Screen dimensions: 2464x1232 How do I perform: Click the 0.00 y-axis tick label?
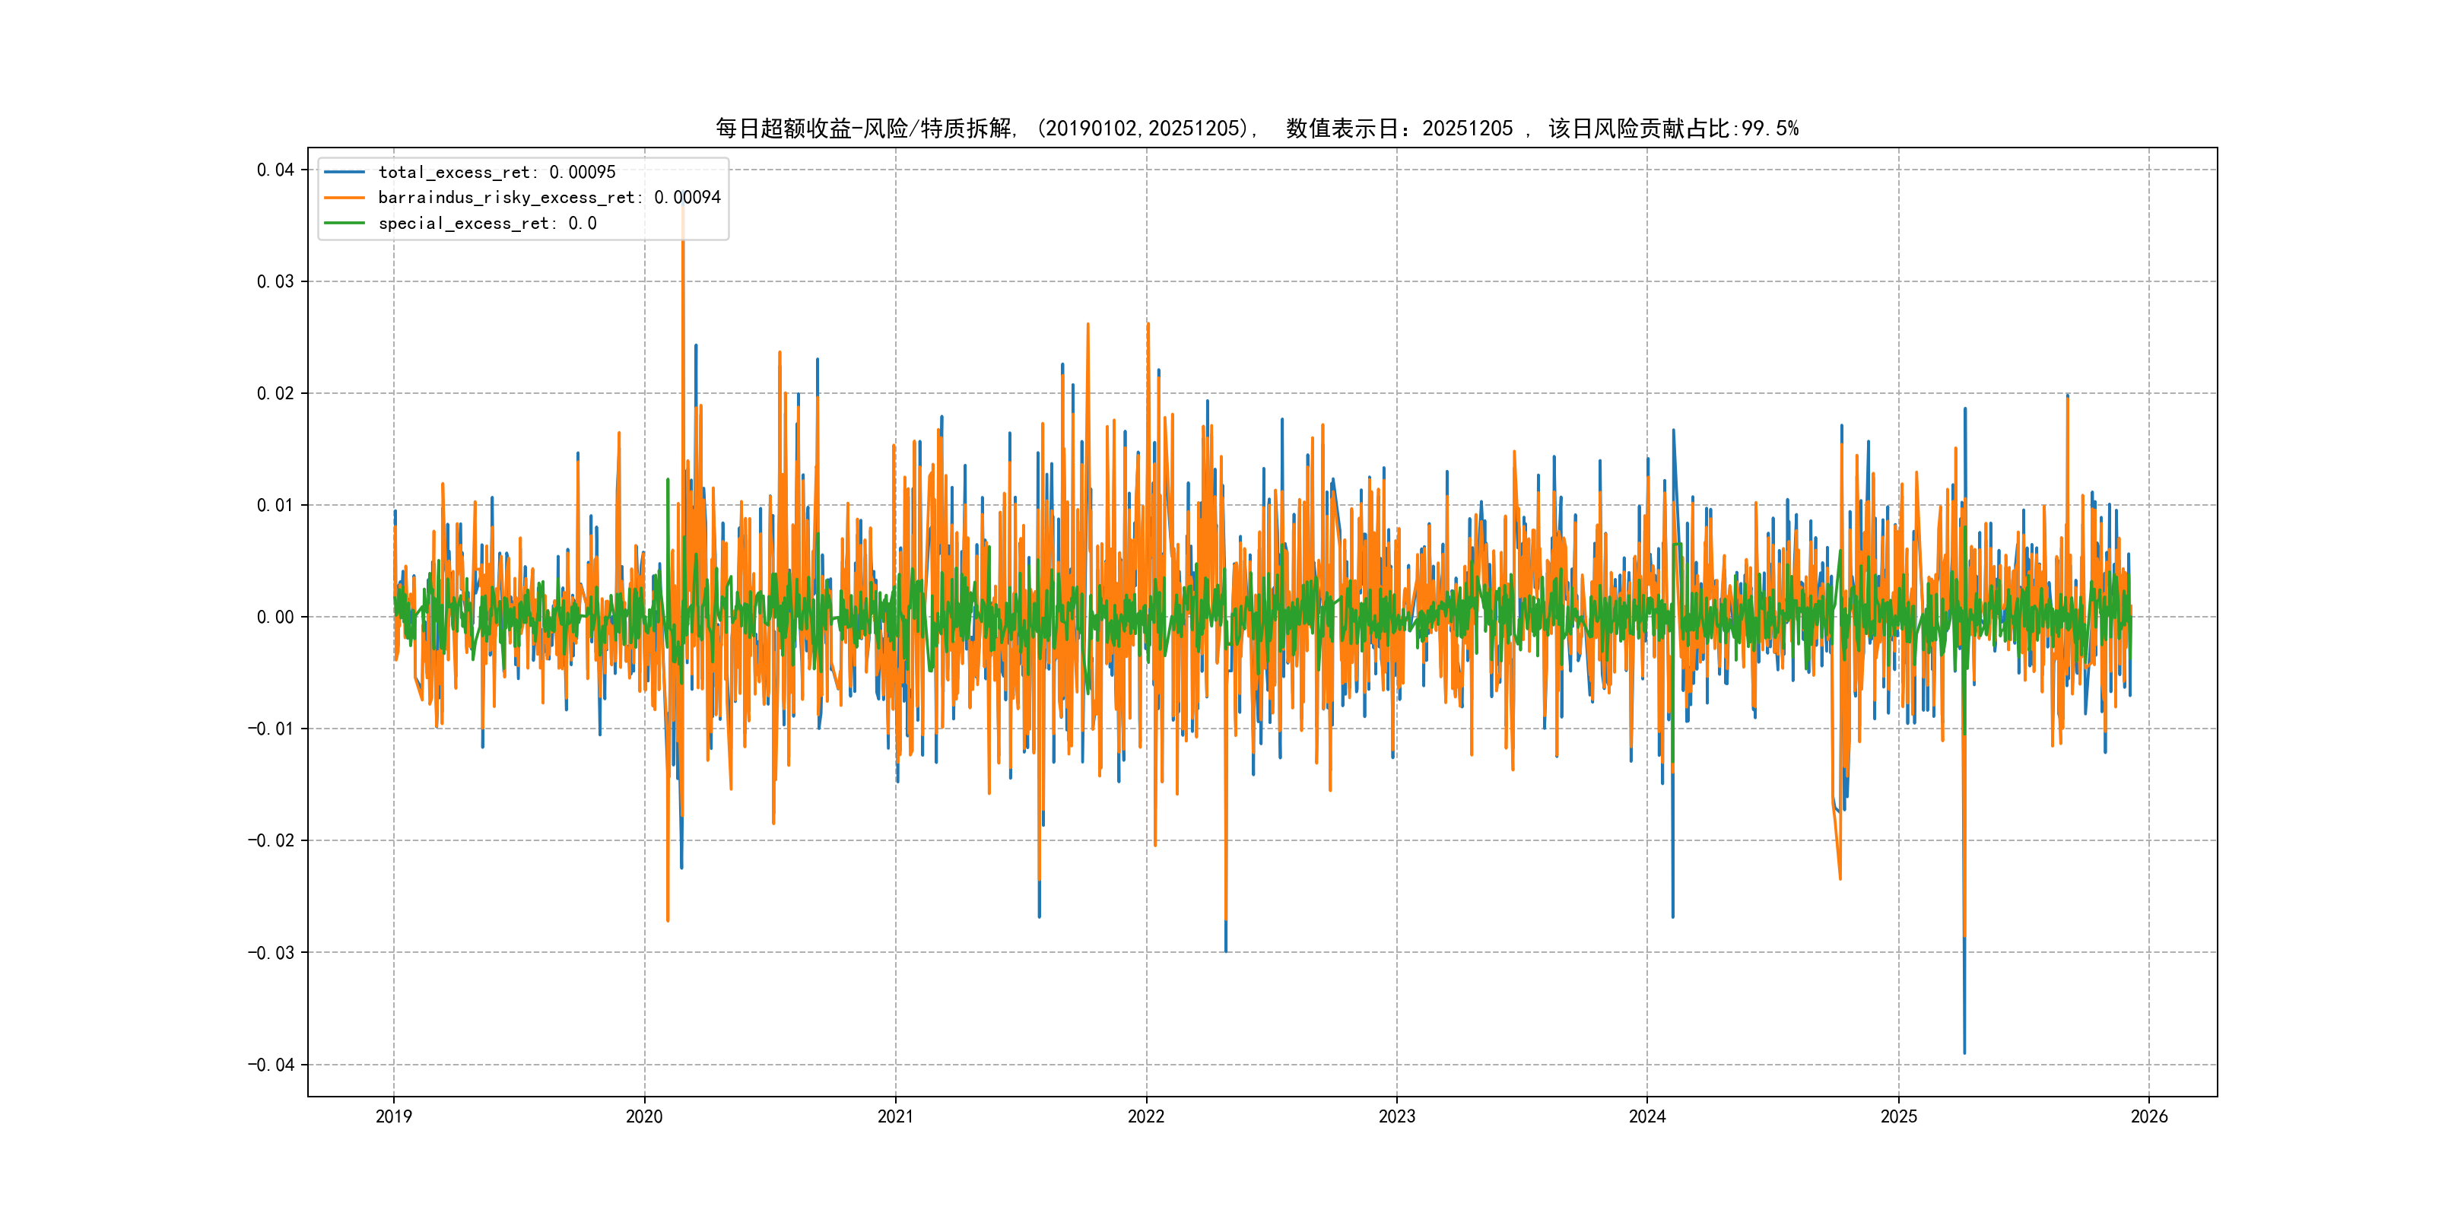[x=275, y=617]
